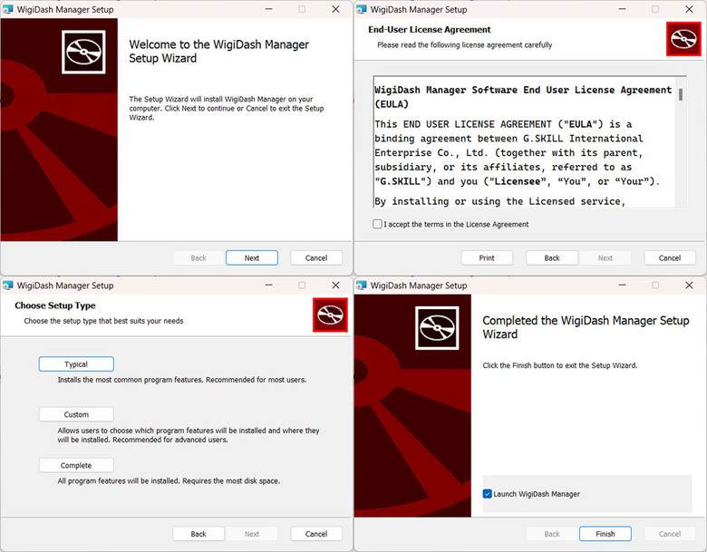Screen dimensions: 707x552
Task: Minimize the Welcome setup window
Action: pos(268,9)
